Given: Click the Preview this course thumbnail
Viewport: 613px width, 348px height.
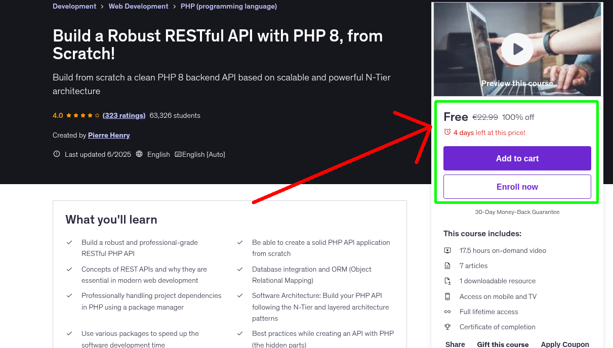Looking at the screenshot, I should pyautogui.click(x=517, y=83).
